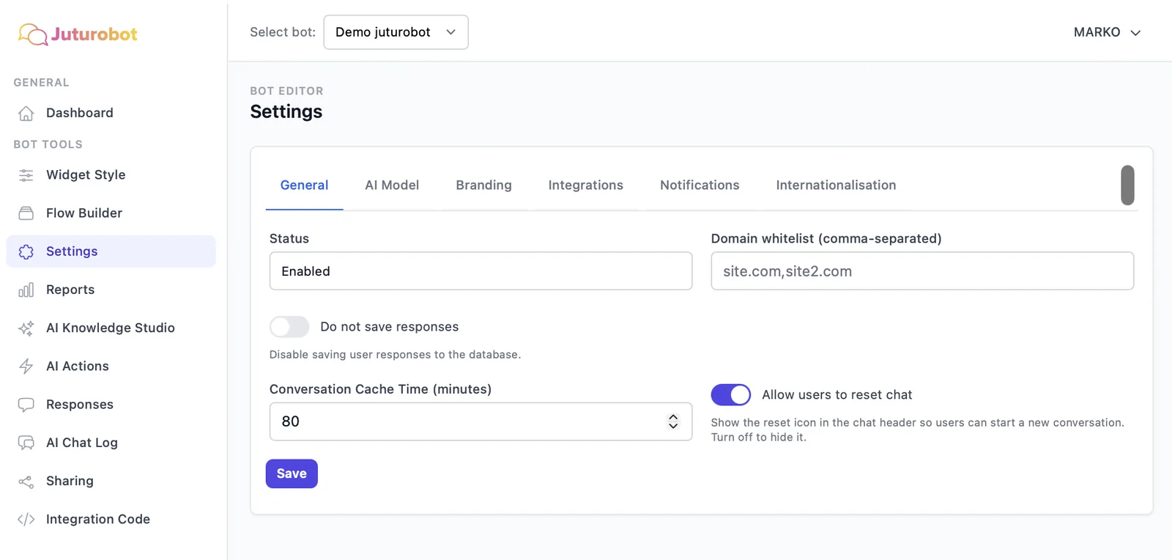Go to the Integrations tab
This screenshot has height=560, width=1172.
coord(585,185)
